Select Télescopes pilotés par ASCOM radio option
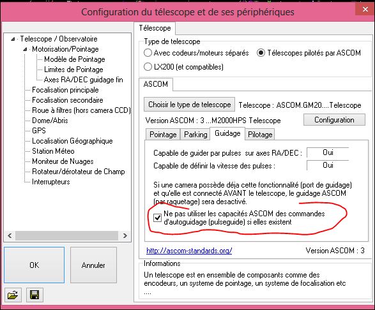The width and height of the screenshot is (375, 310). (x=261, y=53)
